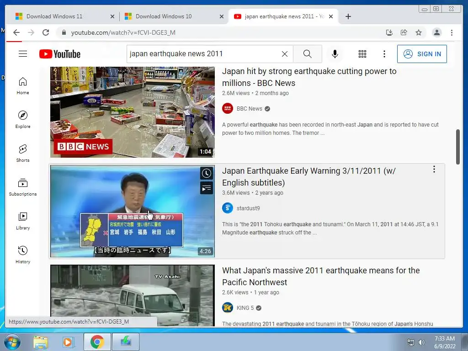Open action menu for Early Warning video

pos(434,170)
